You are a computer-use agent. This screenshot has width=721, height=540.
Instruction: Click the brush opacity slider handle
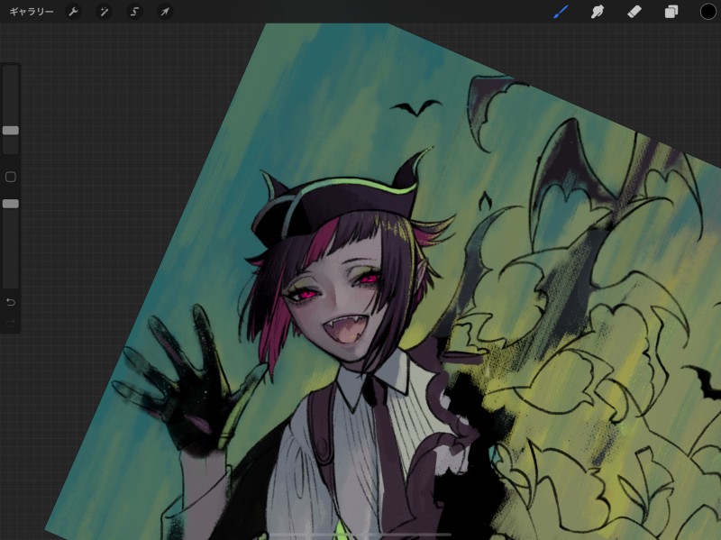[11, 204]
